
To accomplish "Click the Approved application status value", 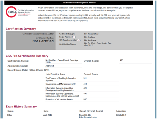I will 50,66.
